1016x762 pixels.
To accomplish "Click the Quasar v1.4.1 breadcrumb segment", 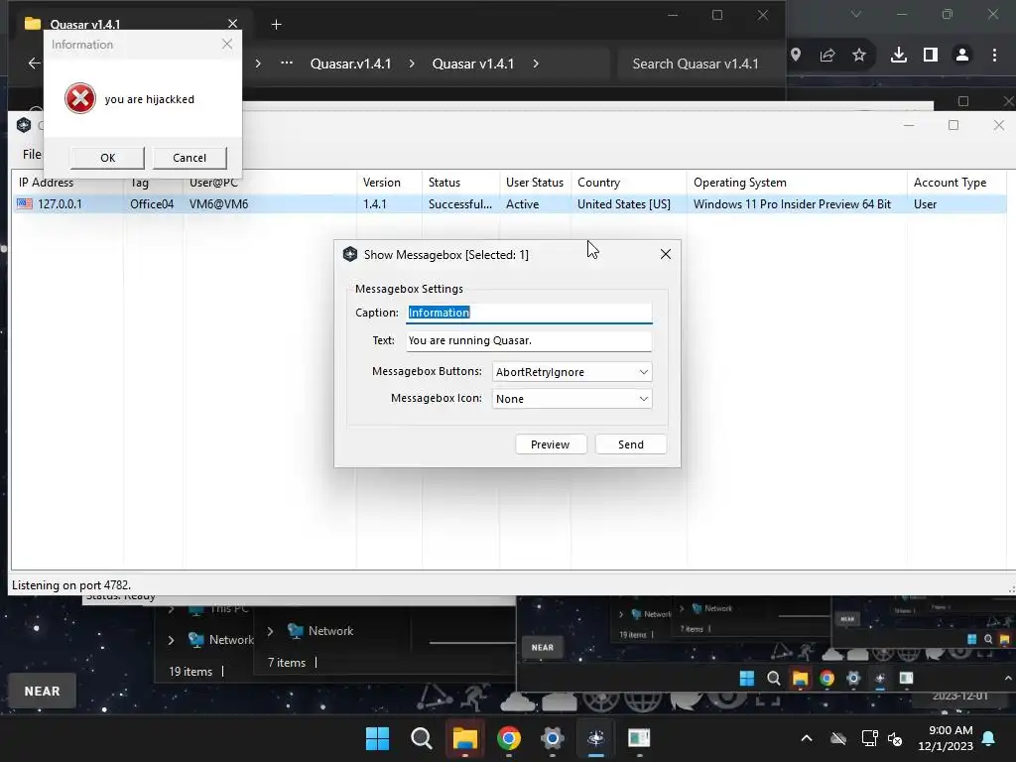I will click(473, 63).
